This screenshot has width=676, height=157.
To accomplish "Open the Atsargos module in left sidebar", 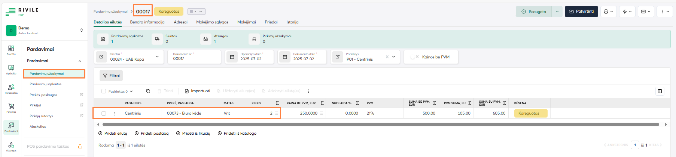I will coord(11,147).
